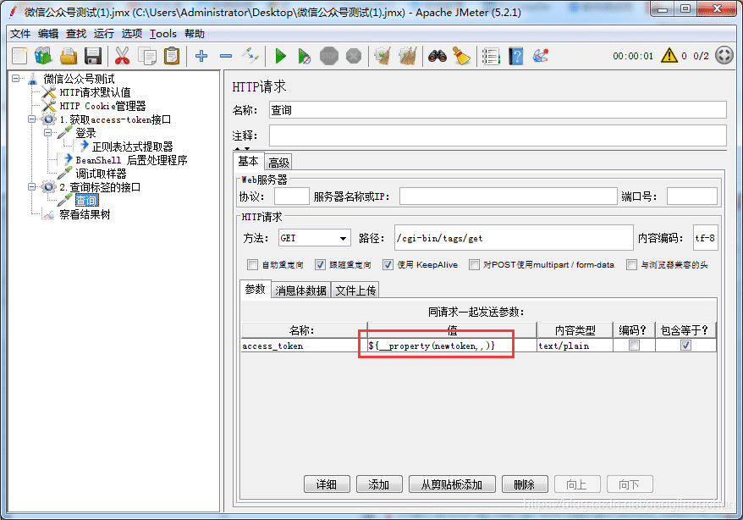Switch to the 消息体数据 tab
The height and width of the screenshot is (520, 743).
[x=300, y=290]
